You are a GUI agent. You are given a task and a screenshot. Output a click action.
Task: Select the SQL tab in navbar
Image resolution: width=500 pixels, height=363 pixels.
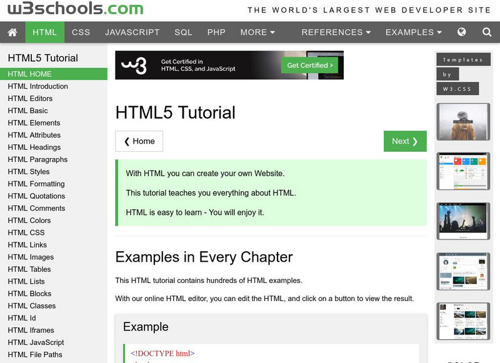183,32
